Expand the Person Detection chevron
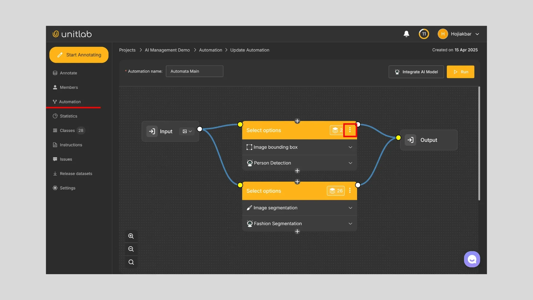The image size is (533, 300). [350, 163]
